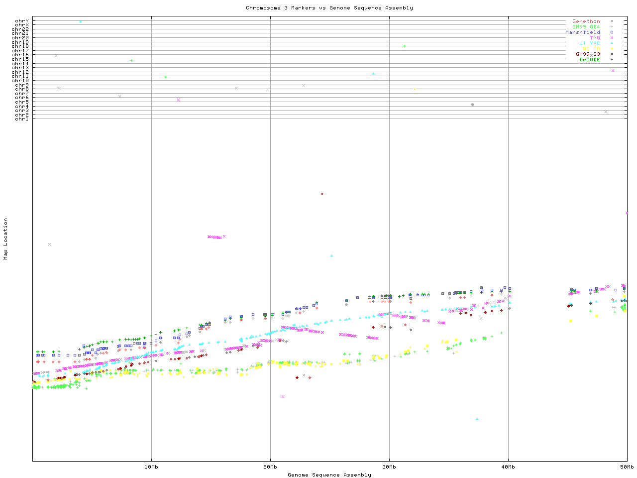This screenshot has height=478, width=637.
Task: Click the Map Location y-axis title
Action: [x=6, y=239]
